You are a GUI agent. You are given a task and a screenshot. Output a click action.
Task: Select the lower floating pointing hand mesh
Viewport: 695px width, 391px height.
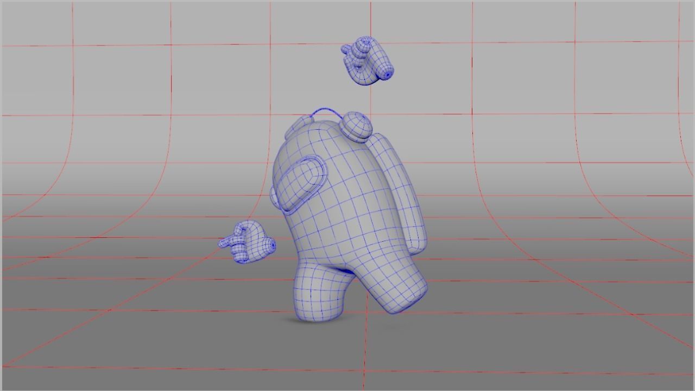pyautogui.click(x=247, y=242)
